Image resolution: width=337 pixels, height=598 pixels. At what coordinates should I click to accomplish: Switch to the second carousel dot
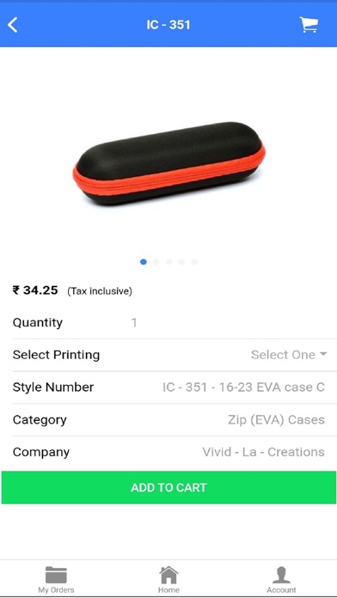tap(156, 261)
